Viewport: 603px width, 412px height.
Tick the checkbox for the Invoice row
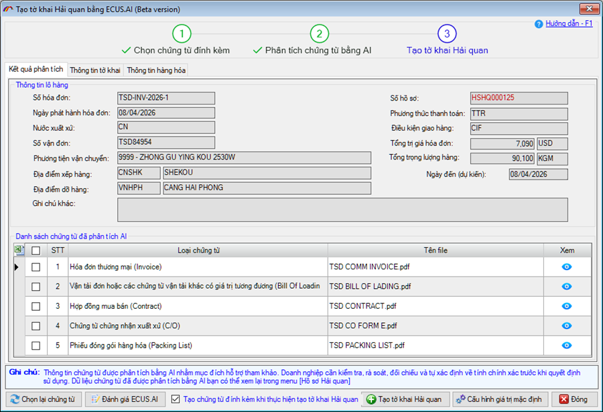point(36,267)
